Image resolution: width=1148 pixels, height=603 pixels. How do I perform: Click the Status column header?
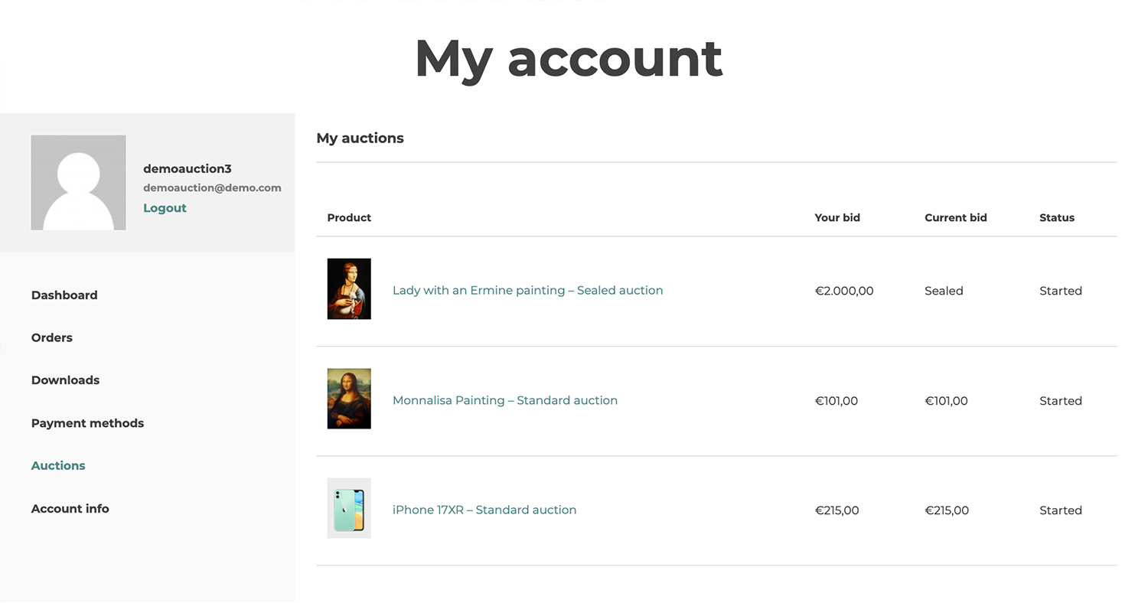(x=1056, y=218)
